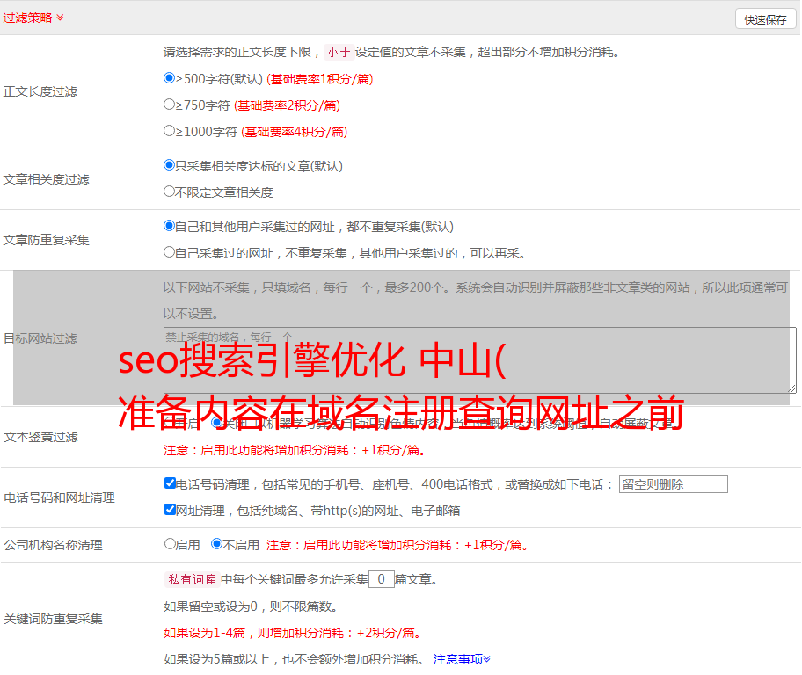Click the 禁止采集的域名 textarea

coord(480,360)
